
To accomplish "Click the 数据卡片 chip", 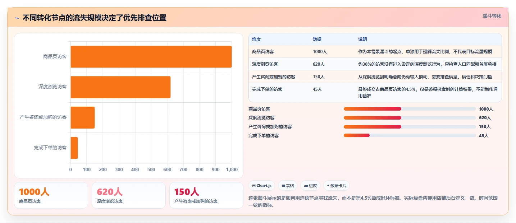I will (x=337, y=186).
